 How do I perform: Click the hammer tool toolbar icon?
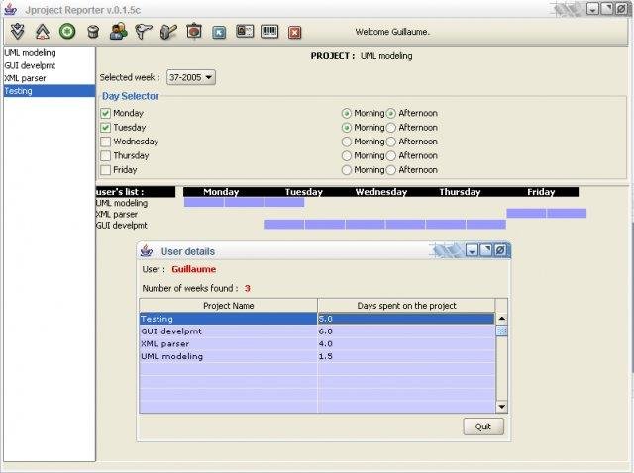tap(168, 32)
